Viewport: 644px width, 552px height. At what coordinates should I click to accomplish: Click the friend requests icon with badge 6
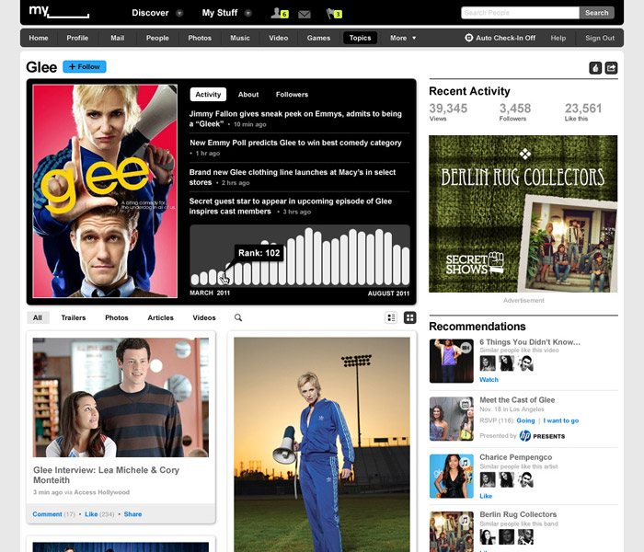(x=280, y=13)
